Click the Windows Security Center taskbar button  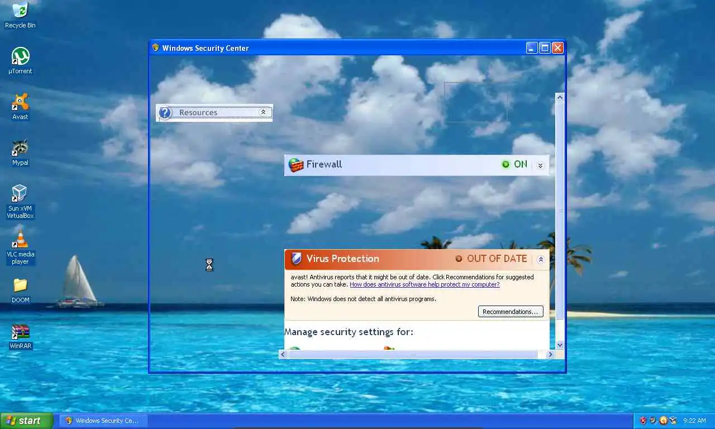102,421
